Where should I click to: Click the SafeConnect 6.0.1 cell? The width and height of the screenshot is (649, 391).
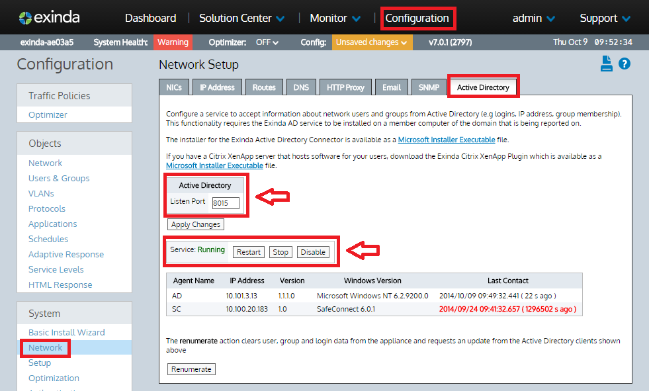click(346, 309)
